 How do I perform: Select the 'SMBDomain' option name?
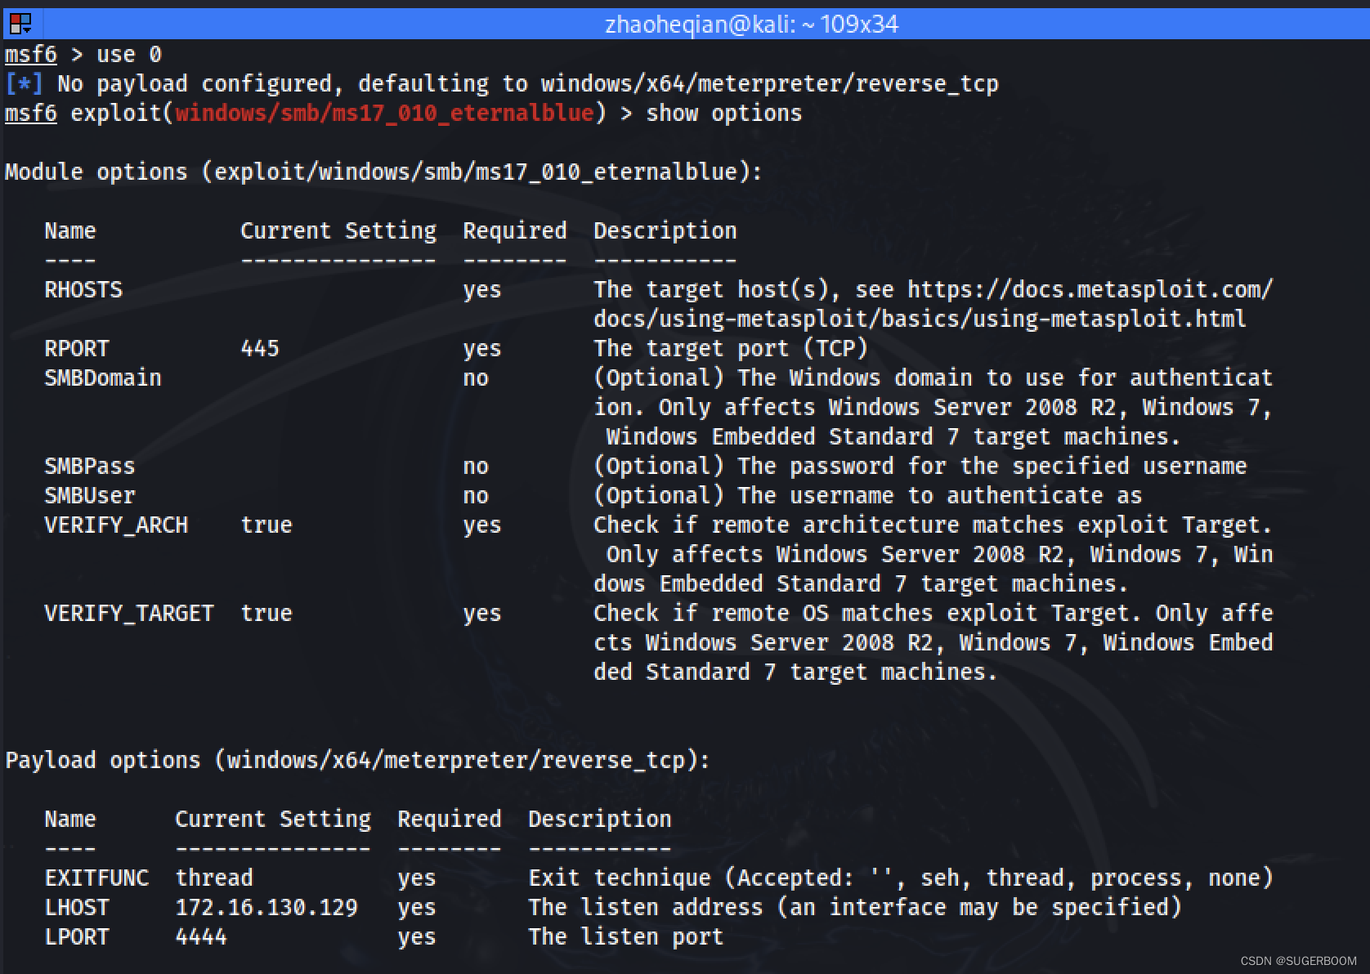coord(103,378)
